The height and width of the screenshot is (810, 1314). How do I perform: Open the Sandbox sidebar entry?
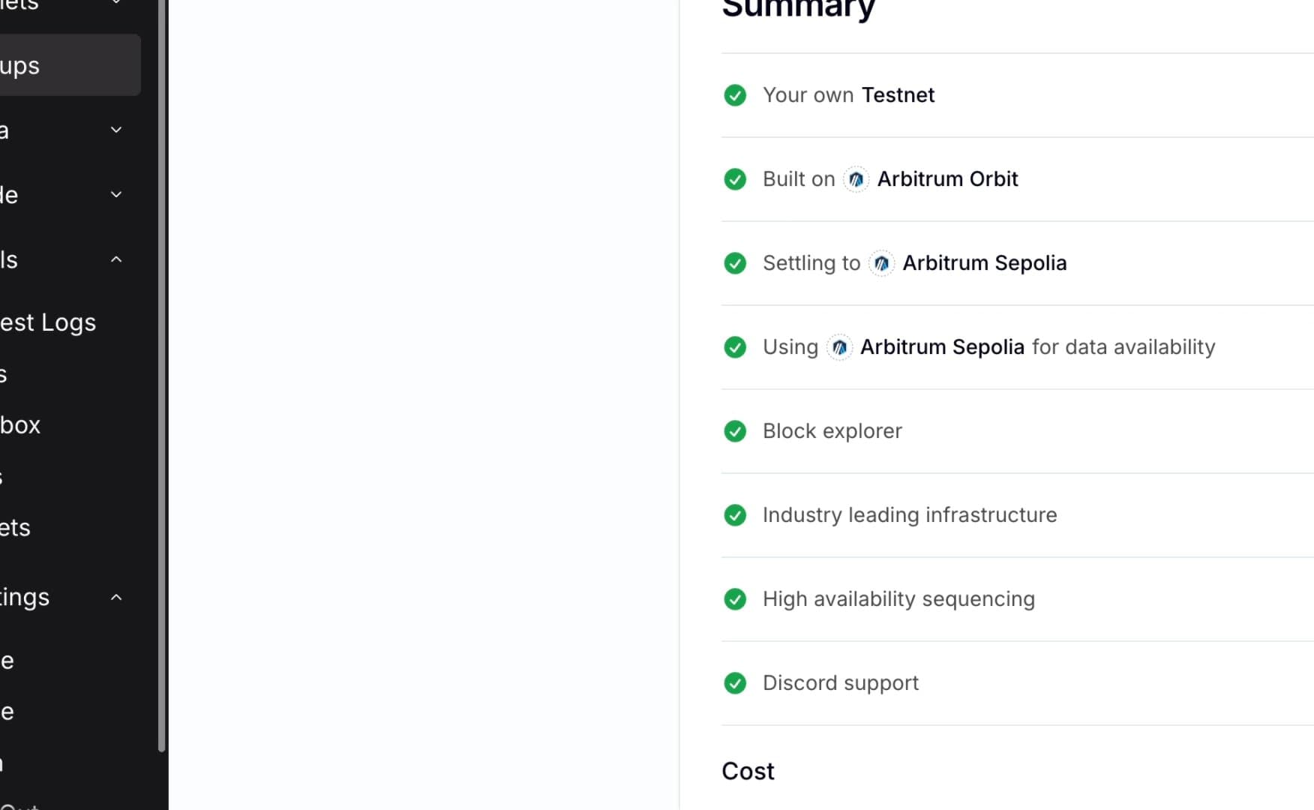pyautogui.click(x=20, y=425)
